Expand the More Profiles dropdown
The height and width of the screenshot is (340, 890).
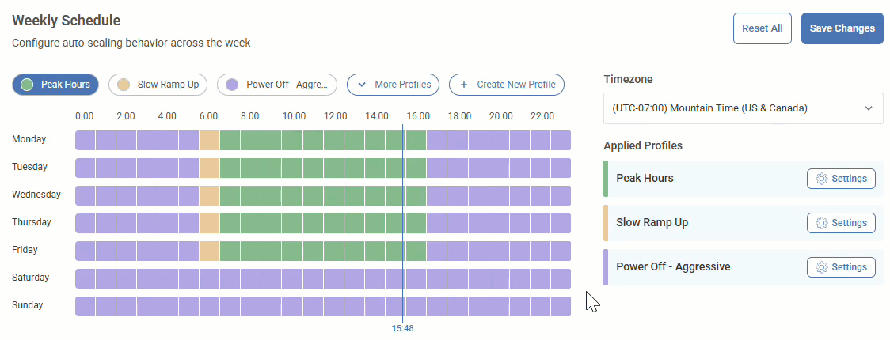393,85
